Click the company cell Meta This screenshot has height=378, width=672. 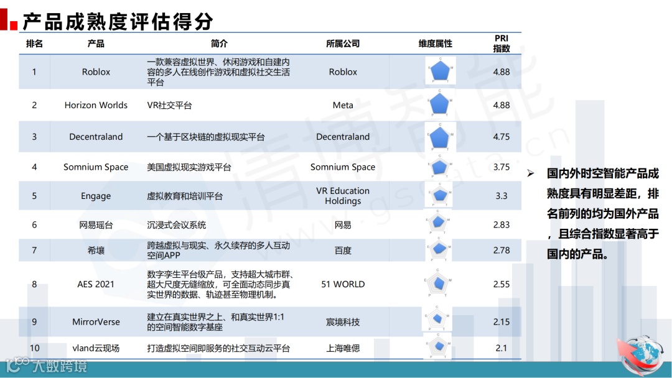[x=343, y=105]
